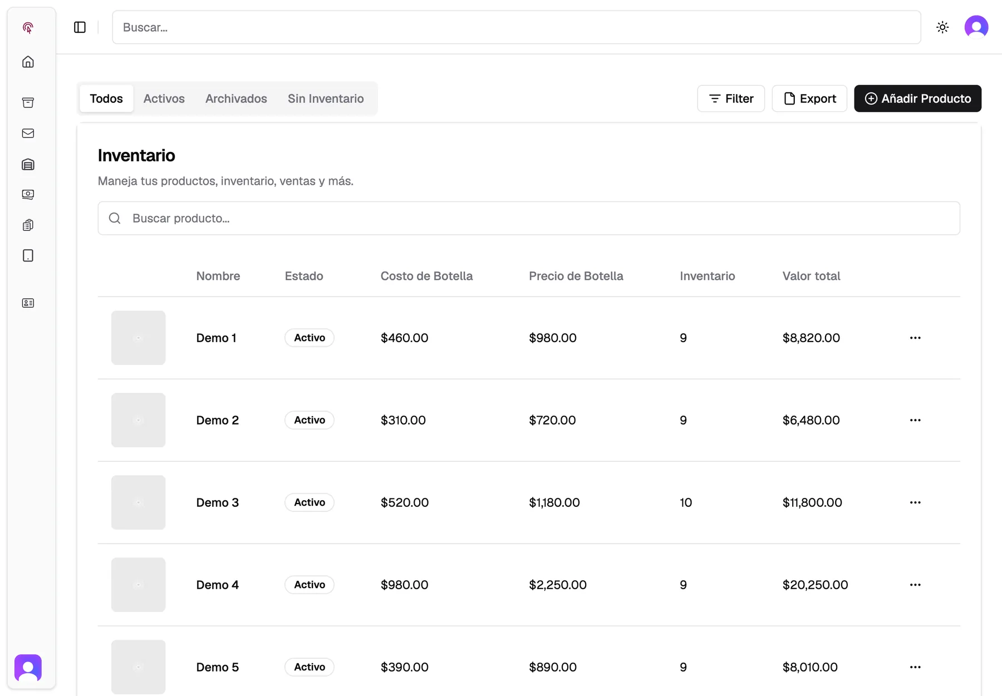This screenshot has height=696, width=1002.
Task: Open the clipboard list icon in sidebar
Action: (x=28, y=225)
